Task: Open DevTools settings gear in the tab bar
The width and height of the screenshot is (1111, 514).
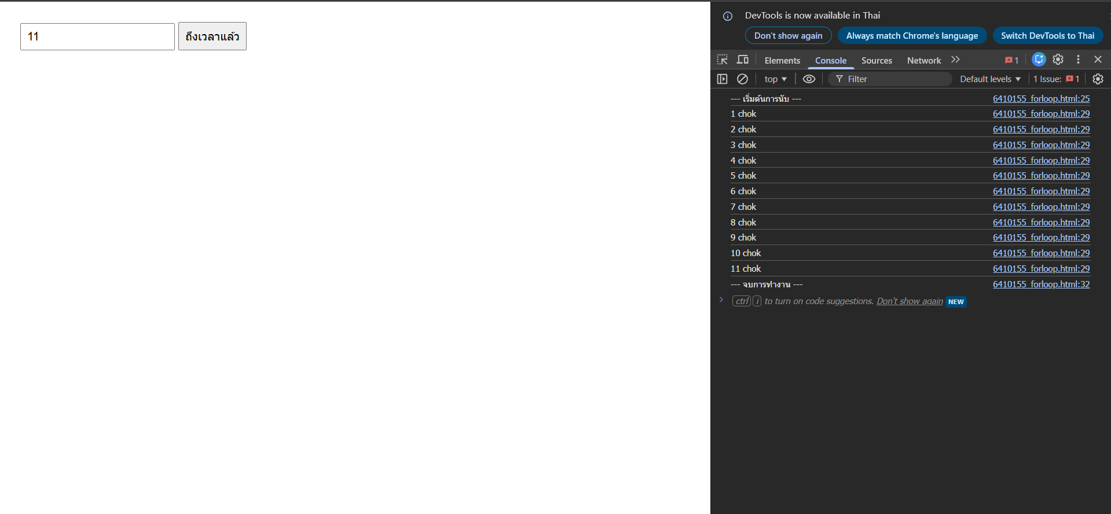Action: (1058, 60)
